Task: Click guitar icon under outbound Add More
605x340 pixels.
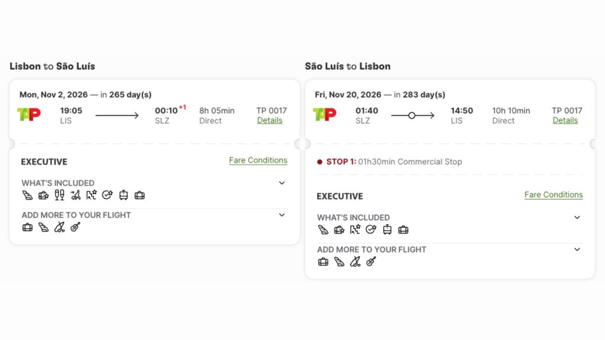Action: pos(75,227)
